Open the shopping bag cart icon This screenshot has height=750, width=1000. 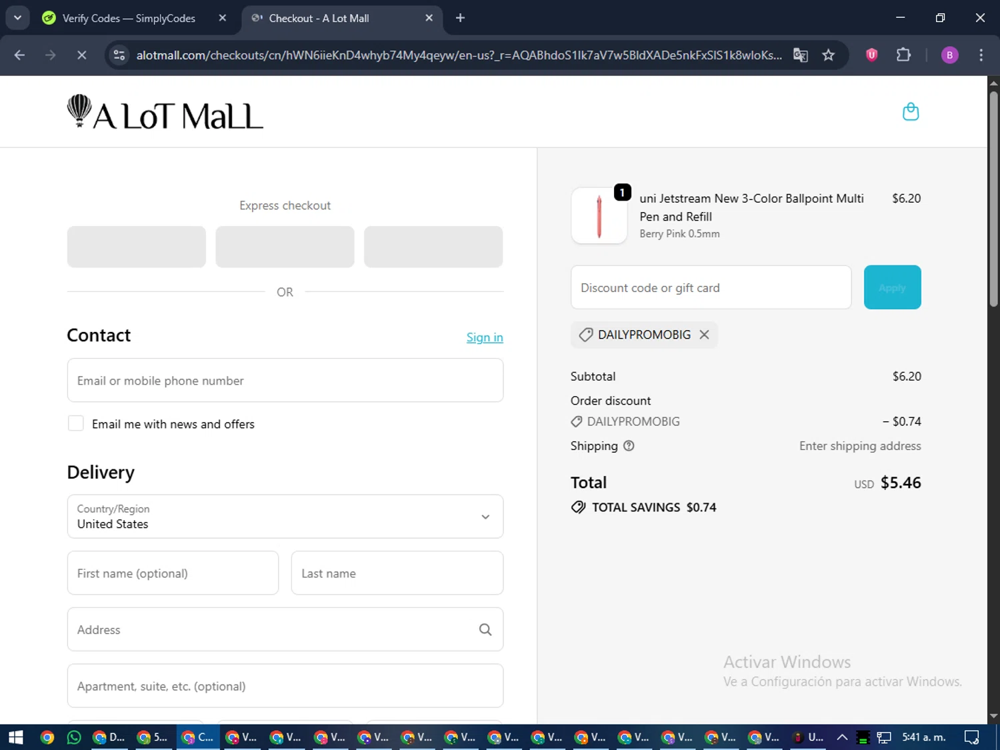click(x=910, y=111)
